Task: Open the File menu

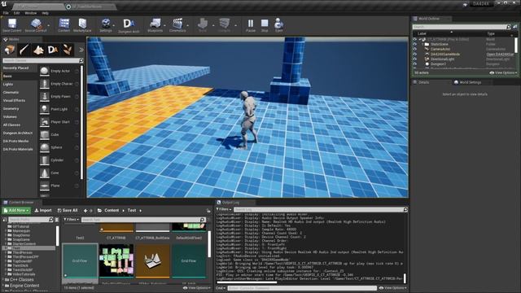Action: [x=6, y=13]
